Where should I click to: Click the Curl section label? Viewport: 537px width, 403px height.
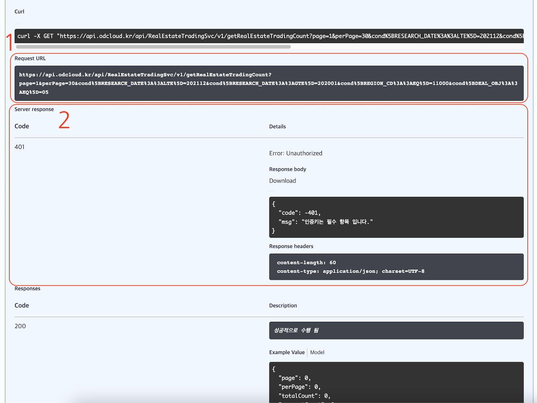pyautogui.click(x=19, y=11)
